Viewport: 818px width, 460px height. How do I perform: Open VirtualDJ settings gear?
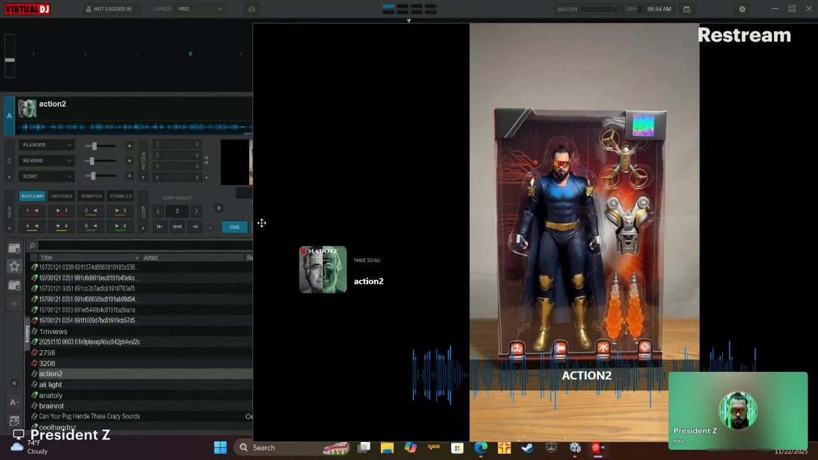(x=742, y=9)
